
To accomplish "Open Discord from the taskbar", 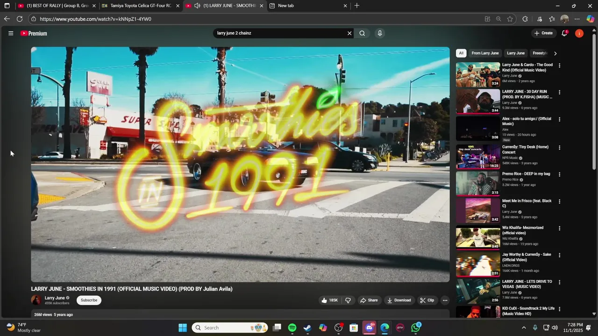I will click(x=369, y=328).
